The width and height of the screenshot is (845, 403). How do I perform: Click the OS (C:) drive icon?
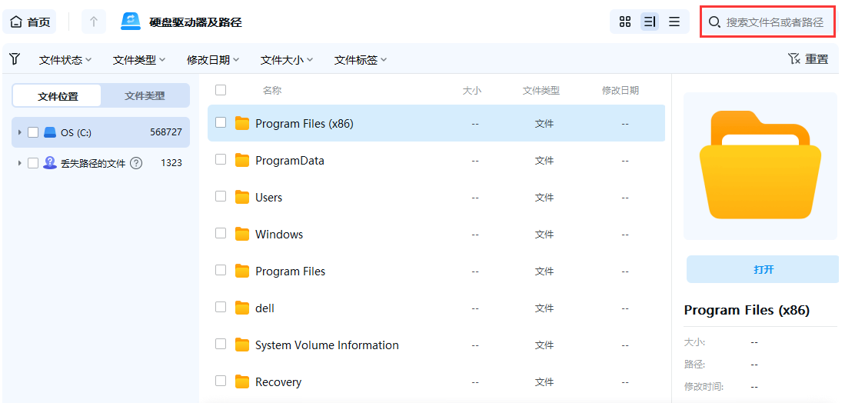coord(50,132)
